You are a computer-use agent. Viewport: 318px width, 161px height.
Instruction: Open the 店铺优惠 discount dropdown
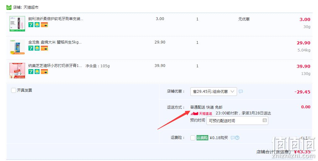(x=214, y=92)
